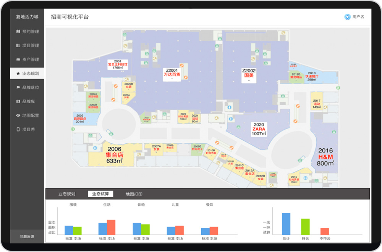The image size is (382, 252).
Task: Click the user avatar icon next to 用户名
Action: [347, 17]
